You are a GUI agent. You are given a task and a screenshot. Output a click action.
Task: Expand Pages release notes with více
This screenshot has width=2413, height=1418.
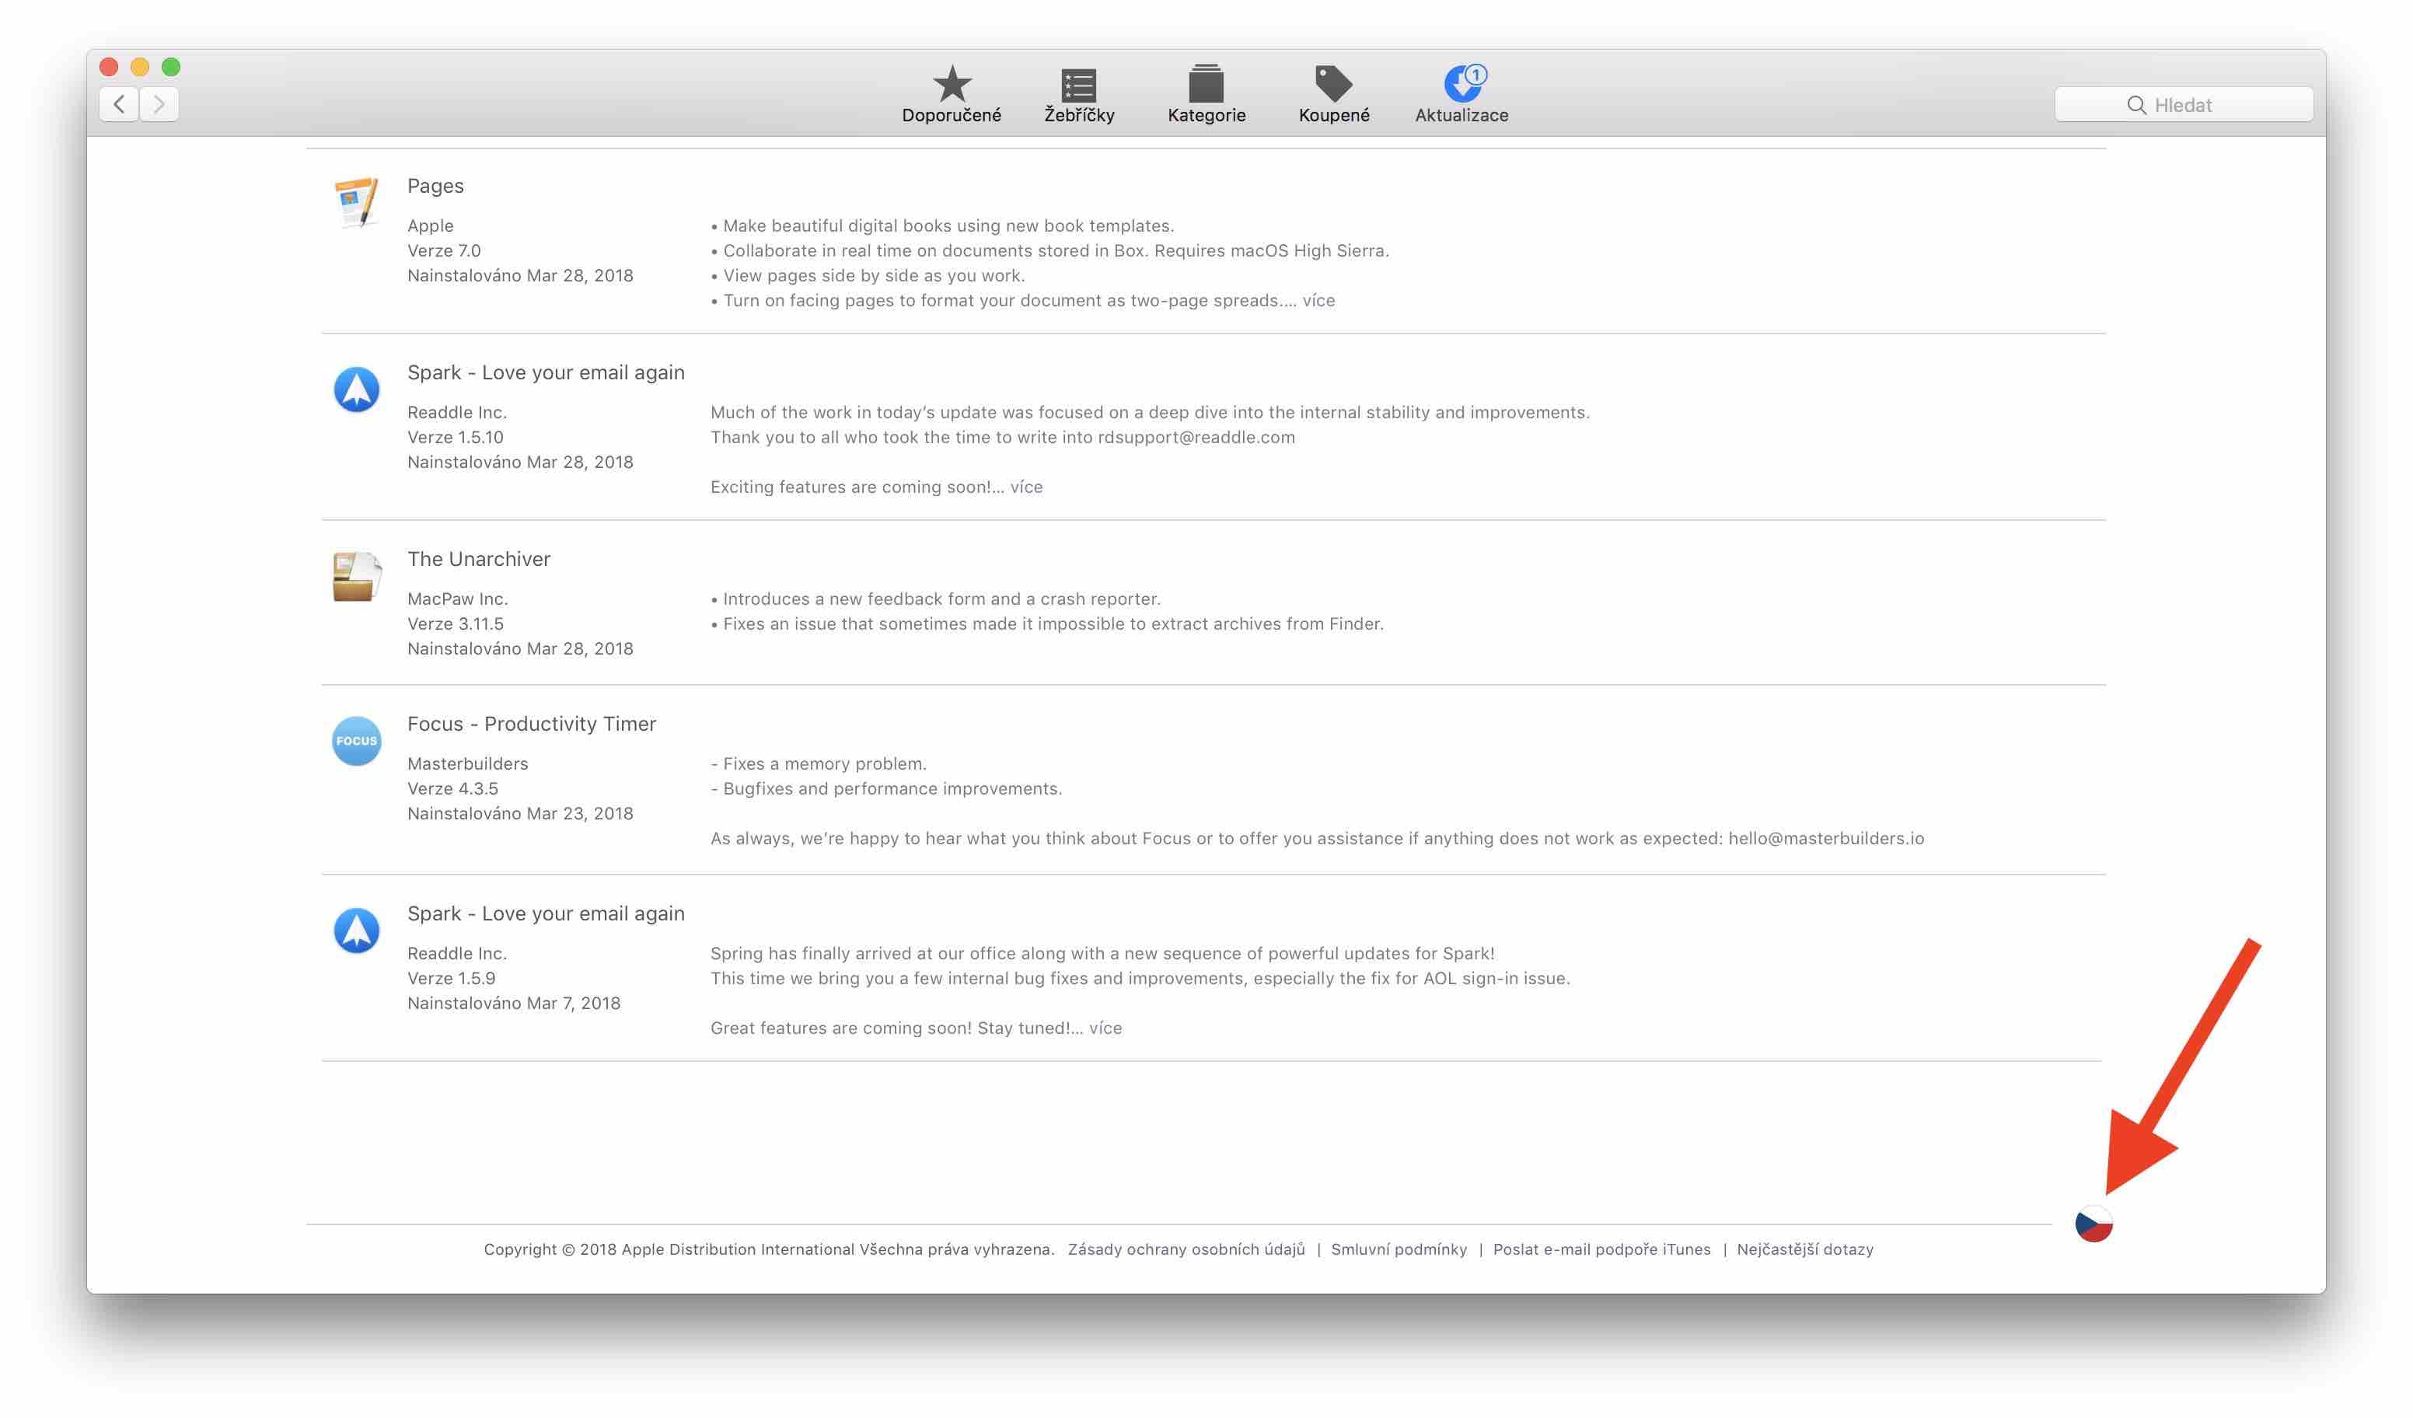point(1318,301)
